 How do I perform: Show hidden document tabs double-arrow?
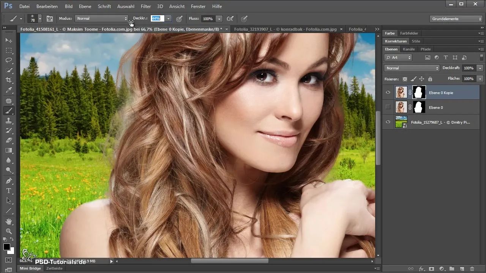377,29
